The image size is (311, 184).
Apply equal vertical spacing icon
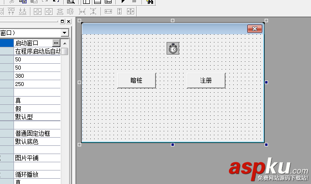[93, 12]
